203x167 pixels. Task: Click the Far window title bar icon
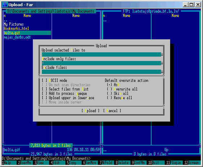pyautogui.click(x=5, y=5)
